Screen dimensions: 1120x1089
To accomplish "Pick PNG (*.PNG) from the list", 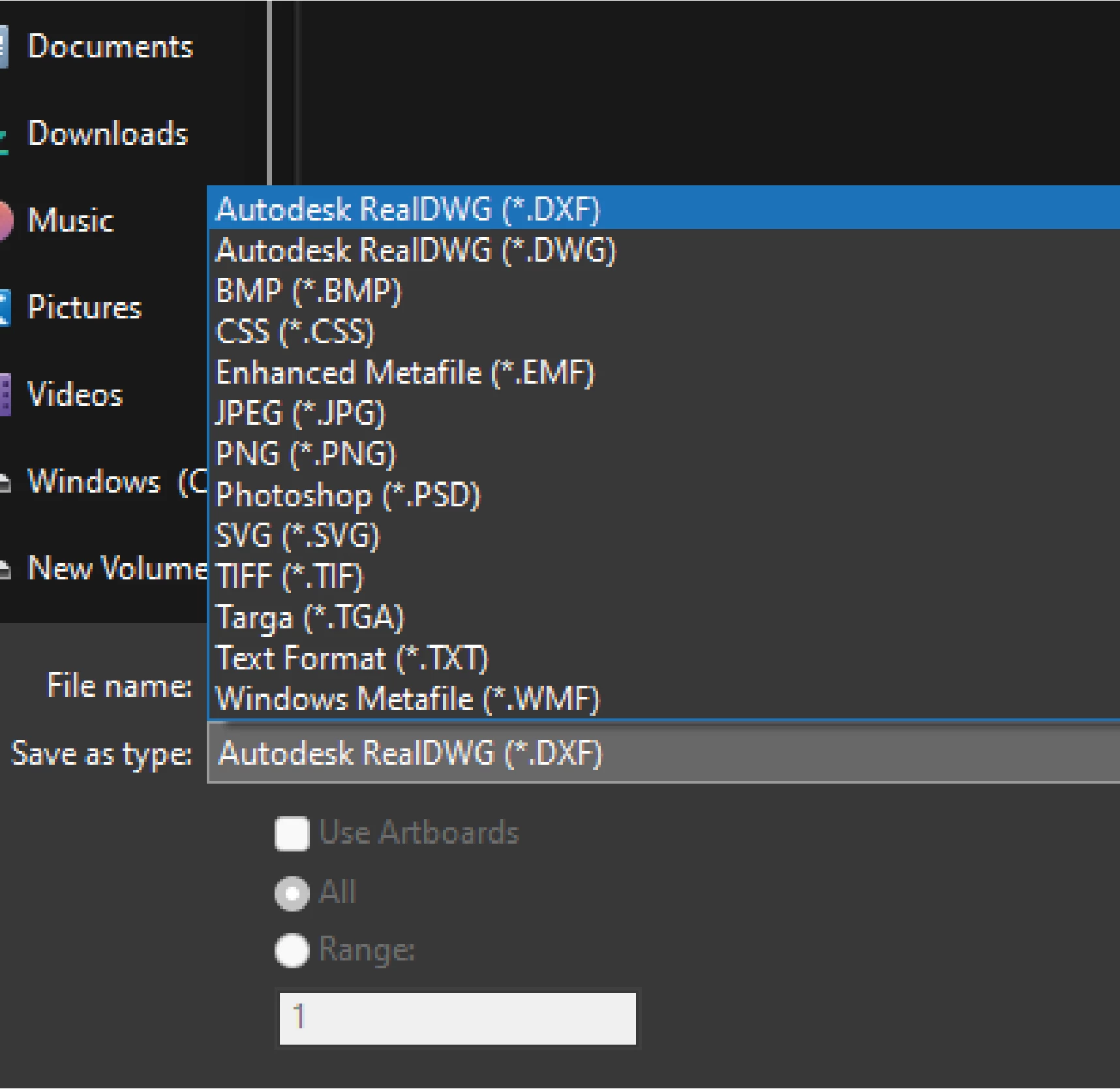I will point(664,454).
